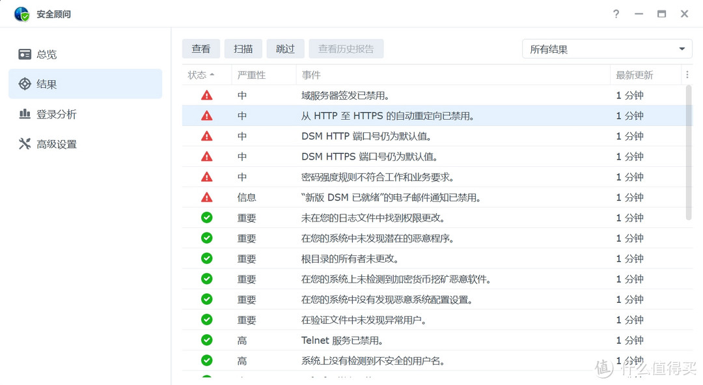
Task: Open the 所有结果 filter dropdown
Action: (607, 49)
